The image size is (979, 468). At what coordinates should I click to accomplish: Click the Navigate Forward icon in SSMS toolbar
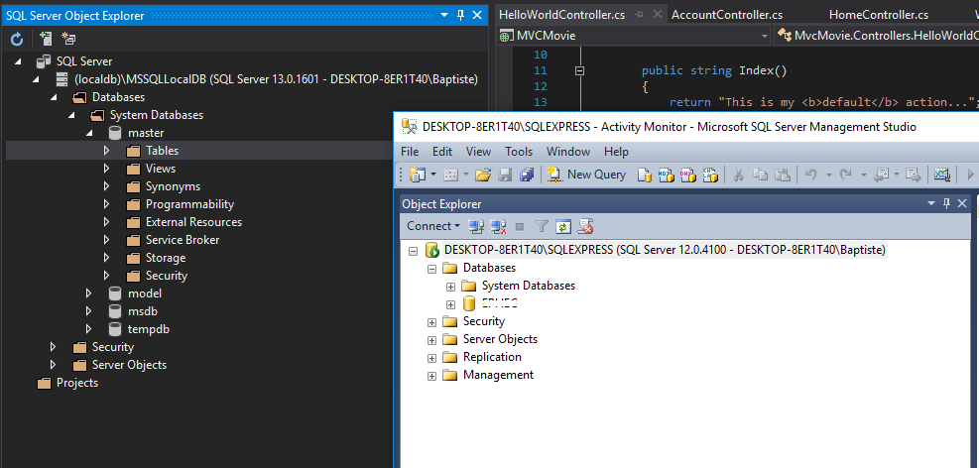click(914, 175)
